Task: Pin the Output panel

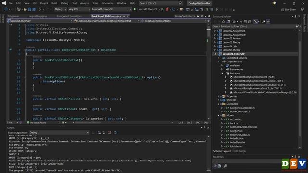Action: point(205,128)
